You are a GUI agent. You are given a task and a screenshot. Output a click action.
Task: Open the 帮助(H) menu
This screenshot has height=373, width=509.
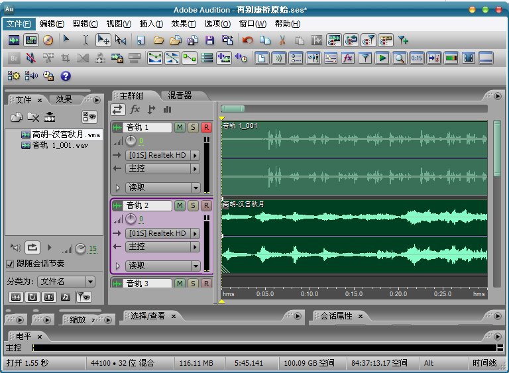[288, 24]
